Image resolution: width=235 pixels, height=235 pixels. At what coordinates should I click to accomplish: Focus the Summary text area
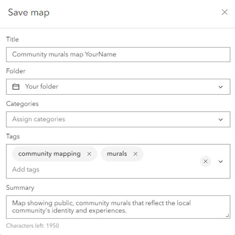118,207
